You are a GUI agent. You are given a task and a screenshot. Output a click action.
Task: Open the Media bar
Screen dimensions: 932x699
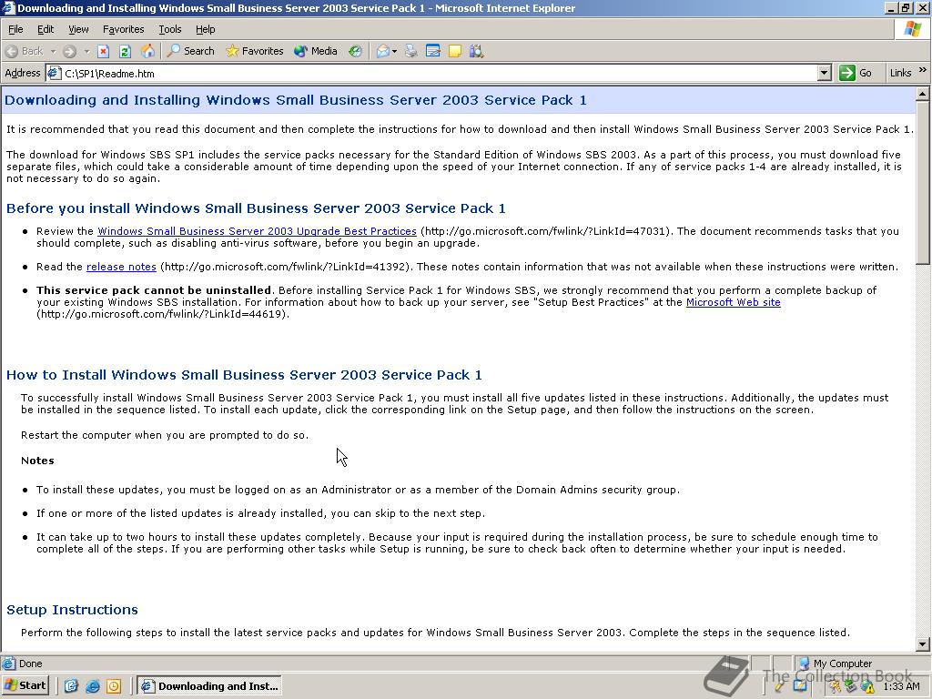[x=316, y=51]
